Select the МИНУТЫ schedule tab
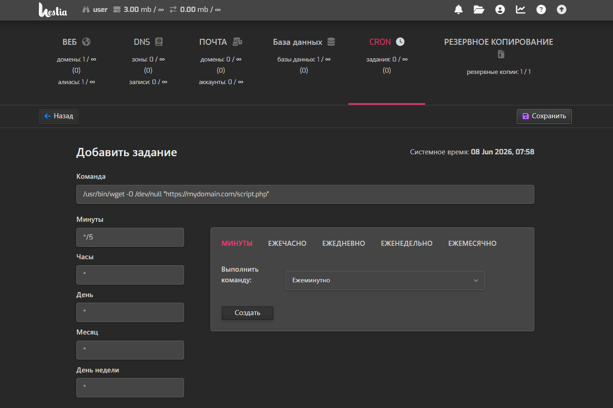The width and height of the screenshot is (613, 408). coord(237,244)
